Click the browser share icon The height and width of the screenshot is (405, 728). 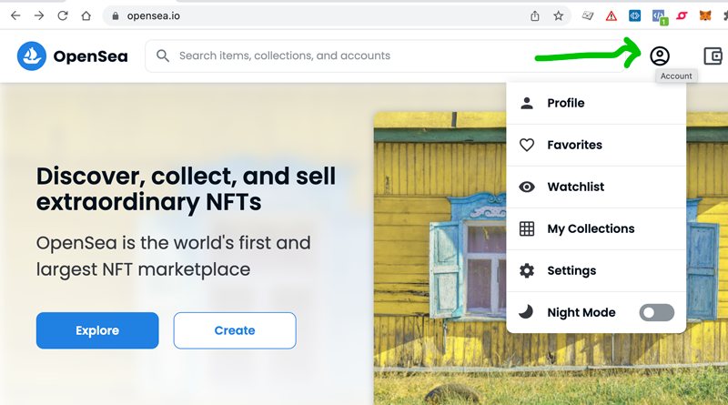[x=535, y=15]
